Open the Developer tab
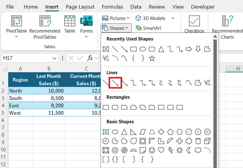The image size is (243, 168). point(203,7)
